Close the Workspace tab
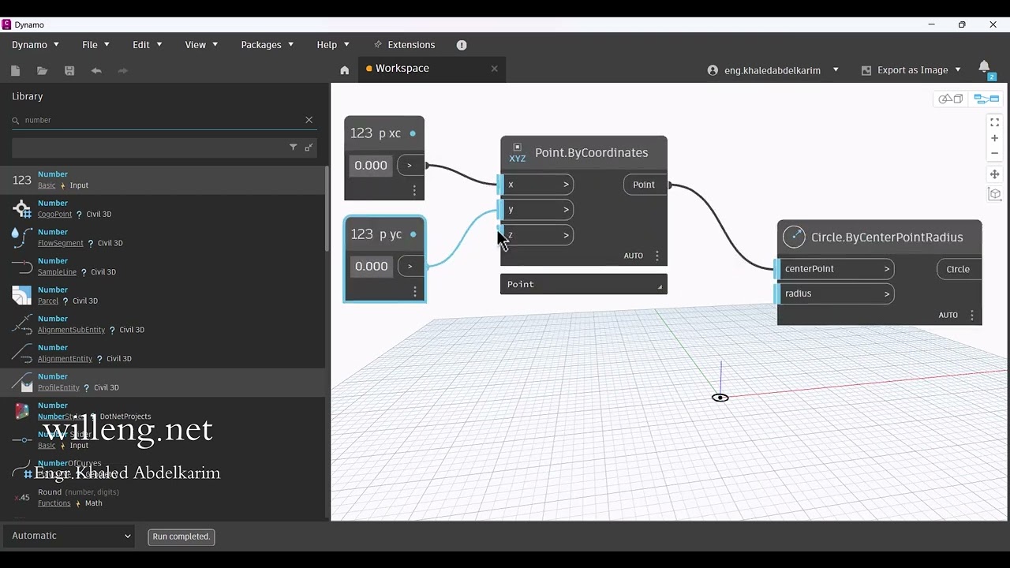1010x568 pixels. [x=495, y=69]
